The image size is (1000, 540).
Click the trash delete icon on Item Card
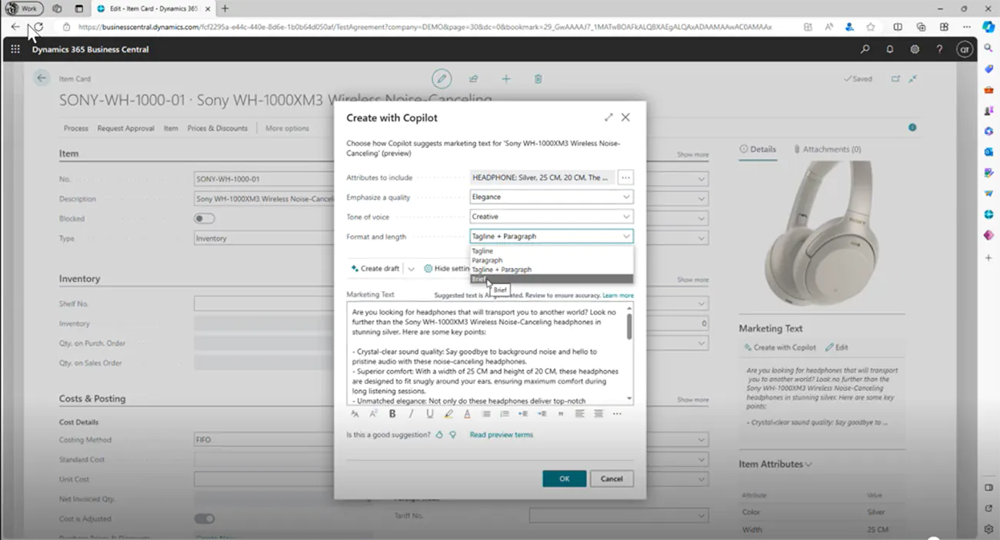pyautogui.click(x=538, y=78)
